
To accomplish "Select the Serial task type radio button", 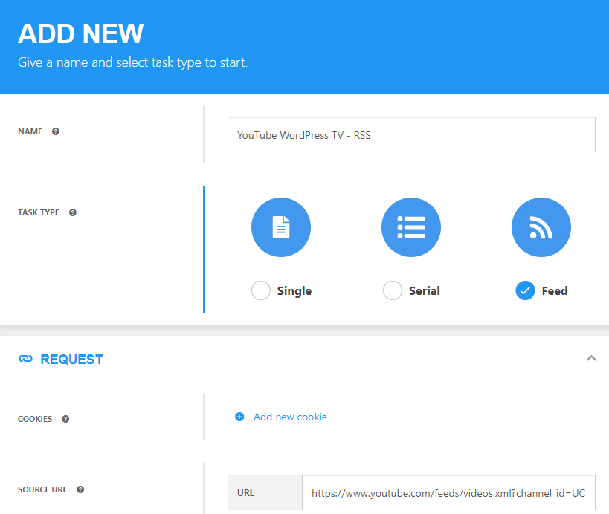I will tap(392, 290).
